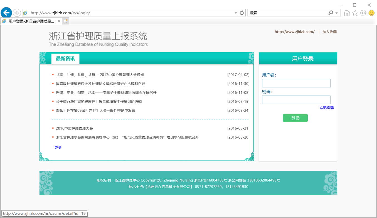Click the green 登录 button

[295, 118]
